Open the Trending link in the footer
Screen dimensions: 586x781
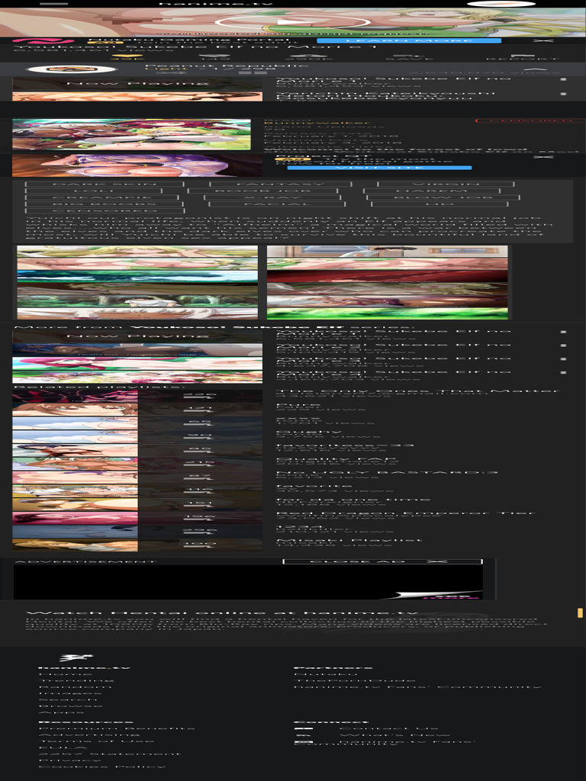click(76, 680)
